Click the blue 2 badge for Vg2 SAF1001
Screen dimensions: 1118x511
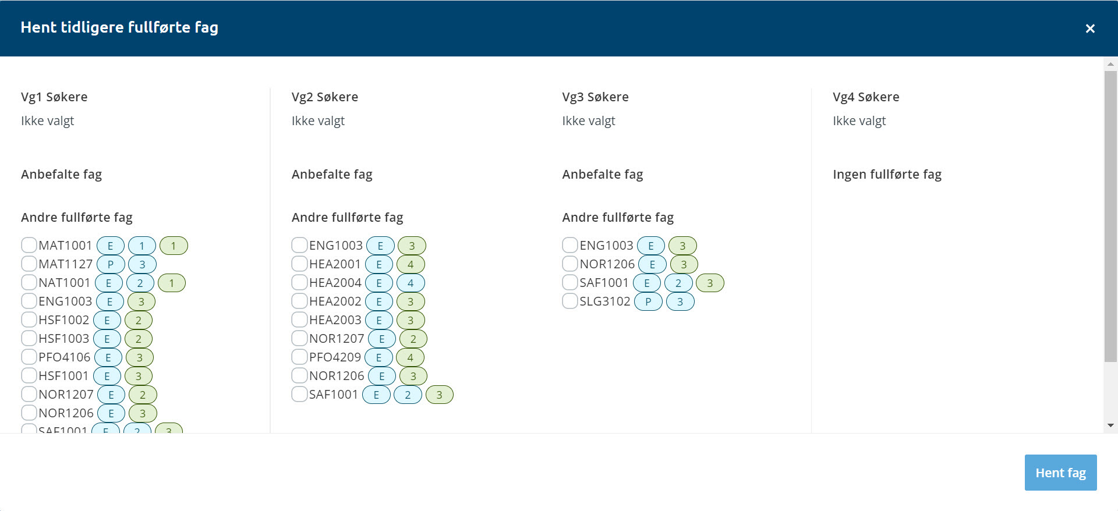pyautogui.click(x=408, y=395)
